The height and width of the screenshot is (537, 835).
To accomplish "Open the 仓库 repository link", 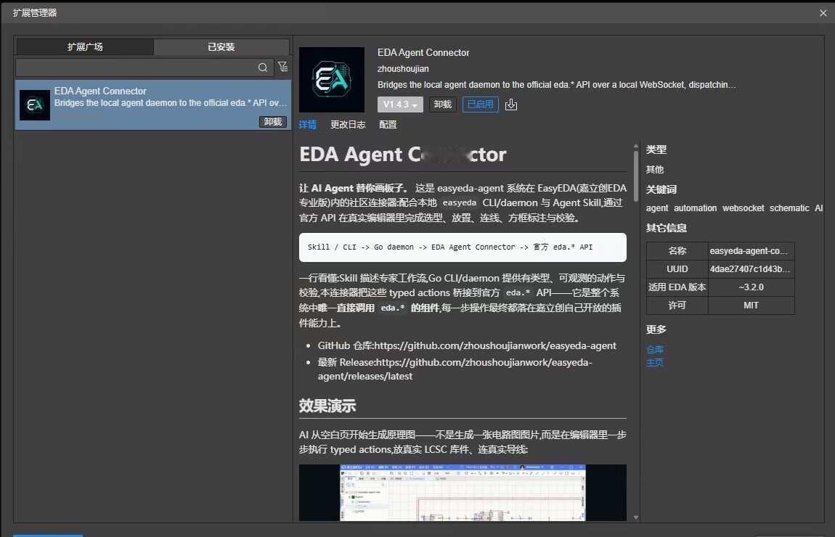I will 654,350.
